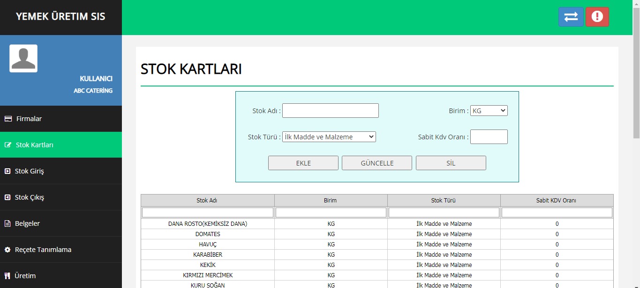The width and height of the screenshot is (640, 288).
Task: Expand the Stok Türü dropdown
Action: [x=329, y=137]
